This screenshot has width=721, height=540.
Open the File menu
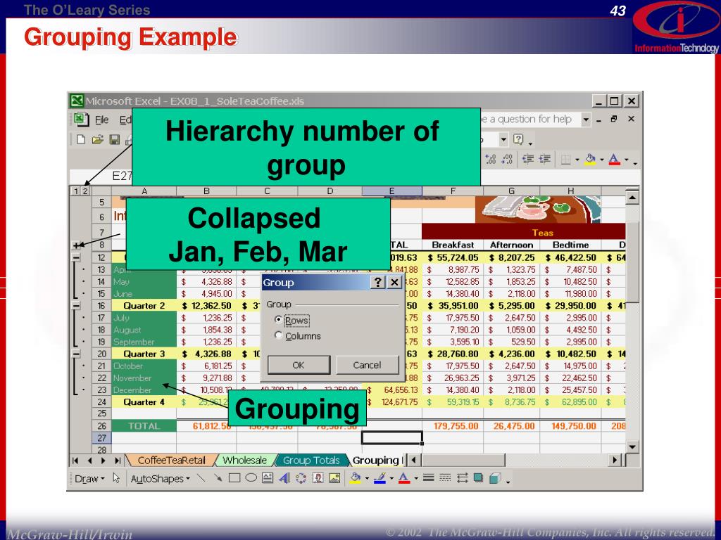[x=101, y=120]
